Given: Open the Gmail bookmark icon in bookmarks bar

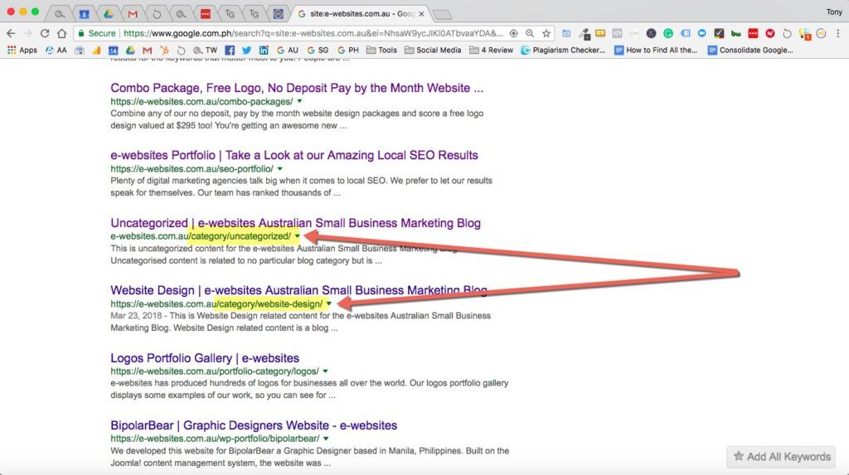Looking at the screenshot, I should [147, 51].
